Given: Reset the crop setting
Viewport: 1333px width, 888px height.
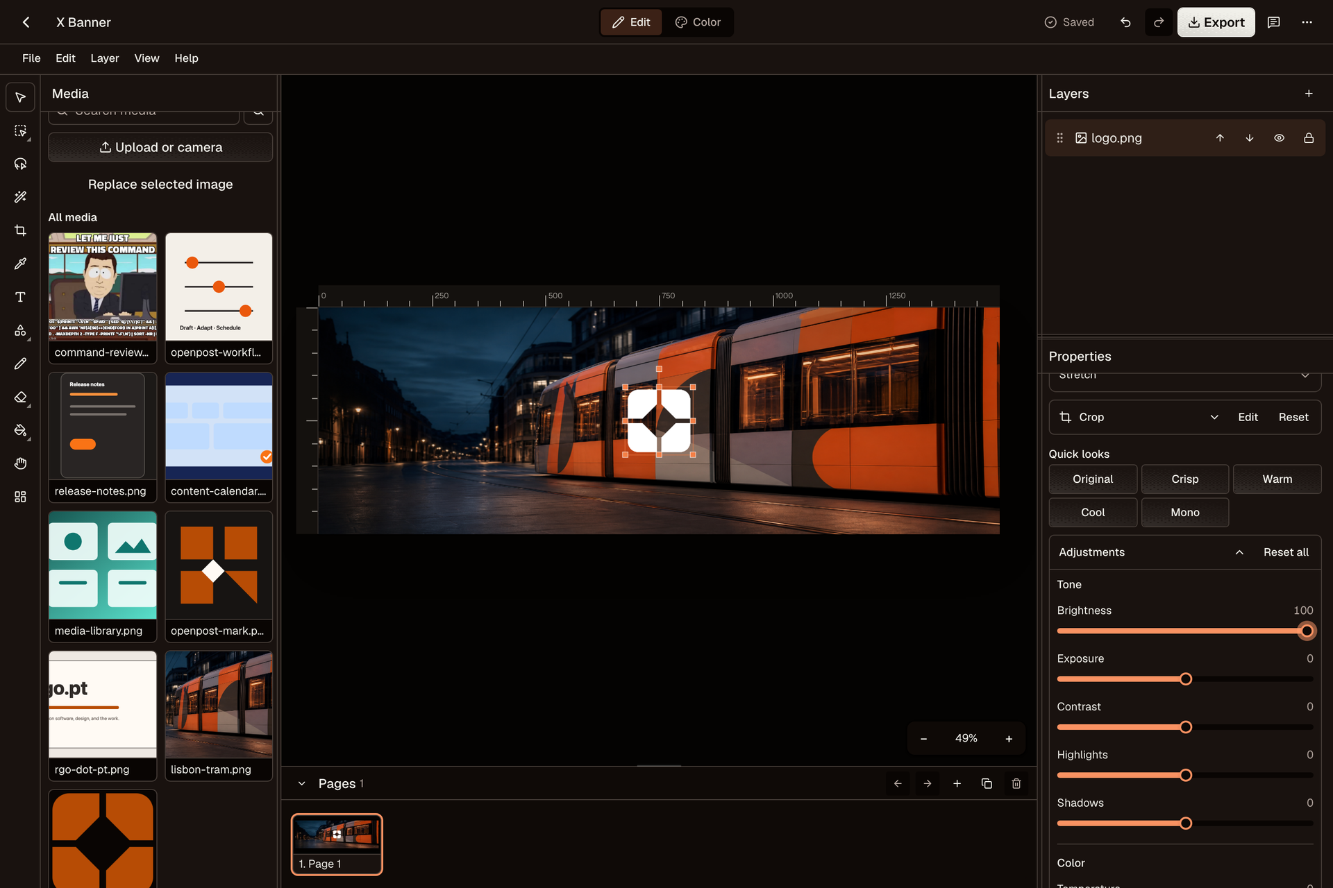Looking at the screenshot, I should pos(1293,417).
